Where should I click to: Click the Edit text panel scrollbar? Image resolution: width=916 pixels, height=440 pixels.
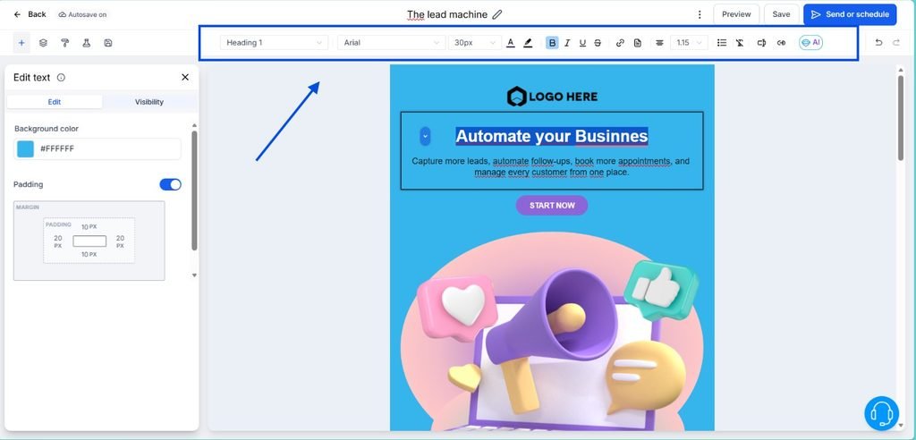194,190
